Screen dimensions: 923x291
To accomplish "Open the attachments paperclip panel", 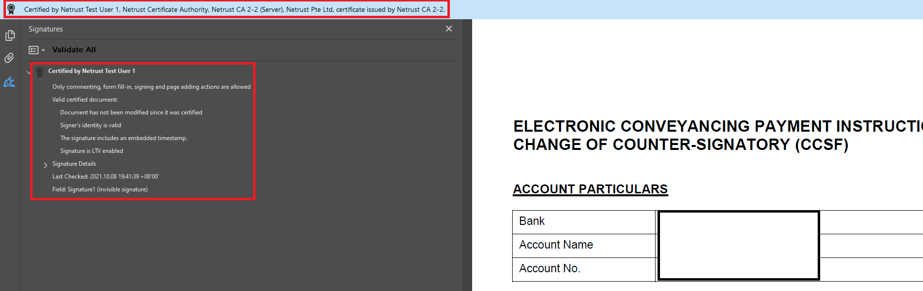I will pos(9,58).
